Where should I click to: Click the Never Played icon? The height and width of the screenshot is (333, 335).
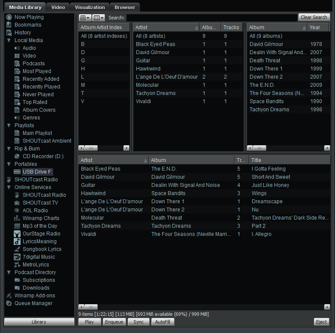click(17, 95)
